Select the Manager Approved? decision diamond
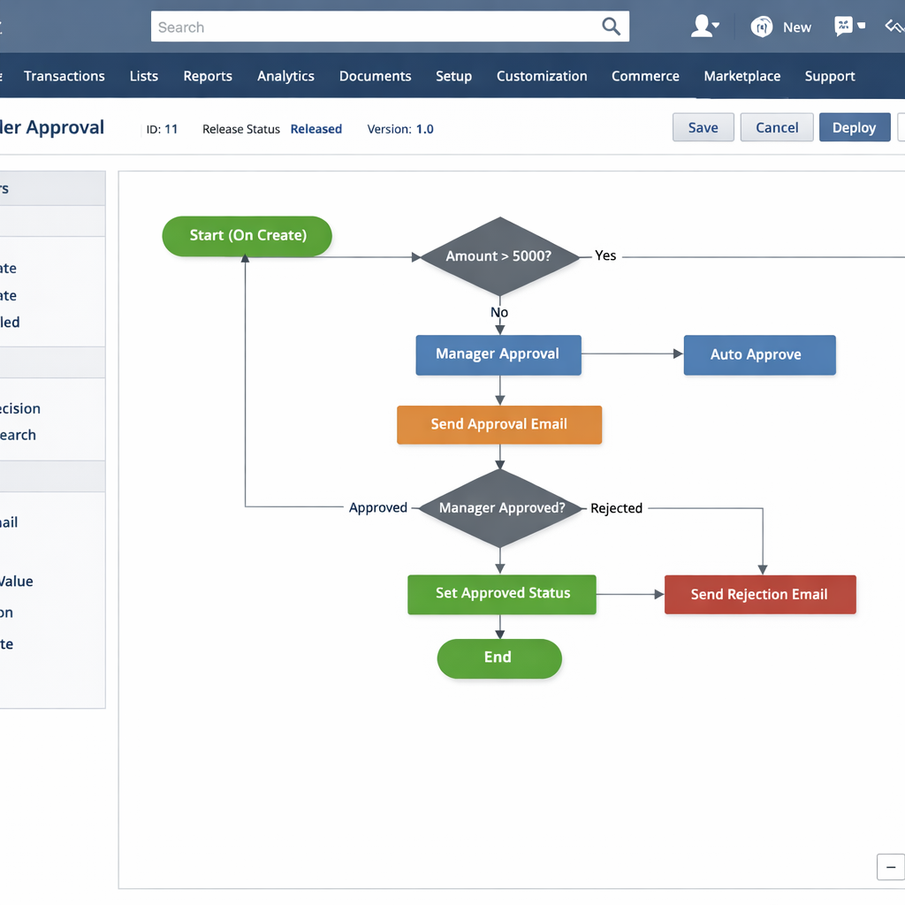905x905 pixels. click(x=500, y=508)
